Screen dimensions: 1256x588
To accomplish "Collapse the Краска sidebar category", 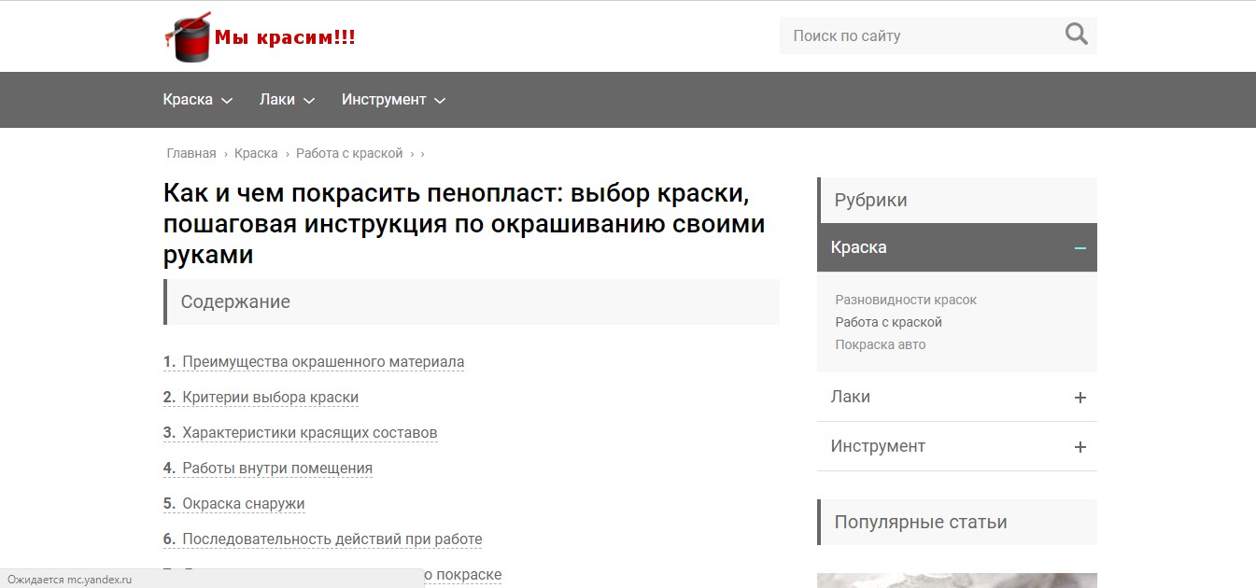I will (957, 247).
